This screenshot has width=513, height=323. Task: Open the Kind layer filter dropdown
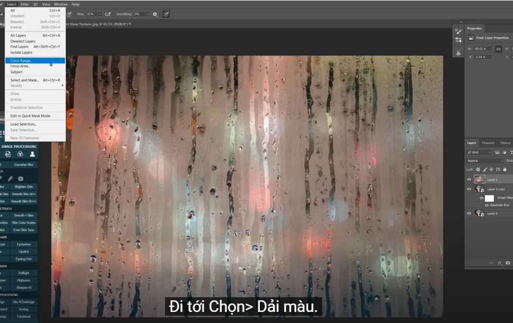(479, 152)
